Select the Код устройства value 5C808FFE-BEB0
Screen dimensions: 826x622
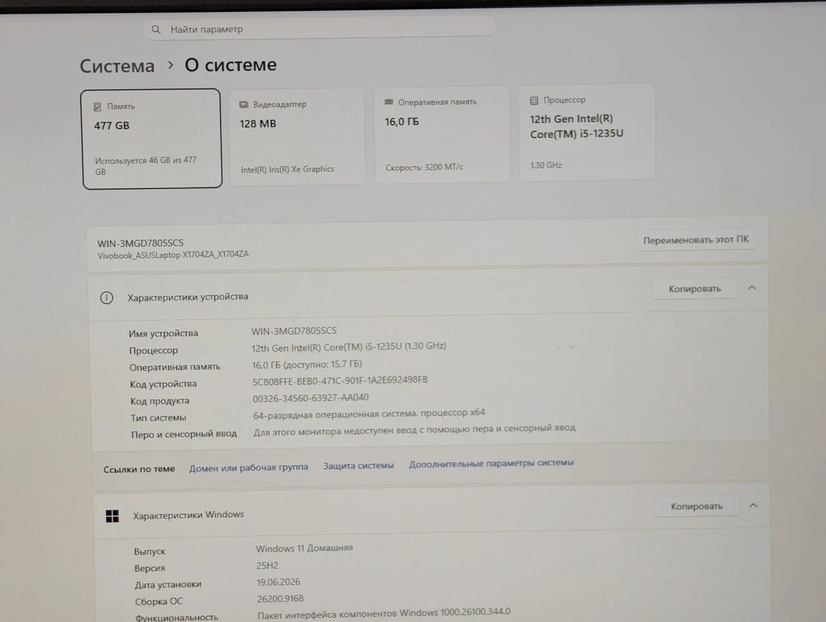pyautogui.click(x=340, y=381)
